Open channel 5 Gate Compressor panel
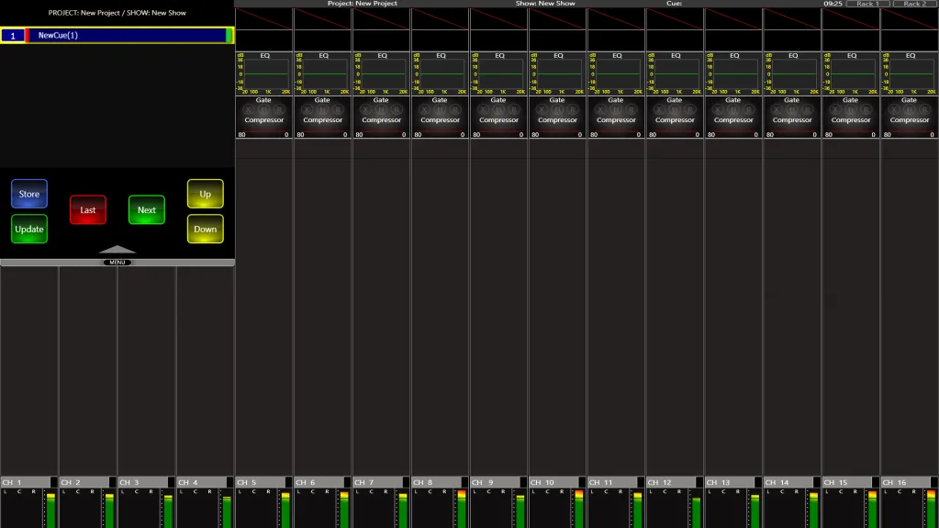 264,117
